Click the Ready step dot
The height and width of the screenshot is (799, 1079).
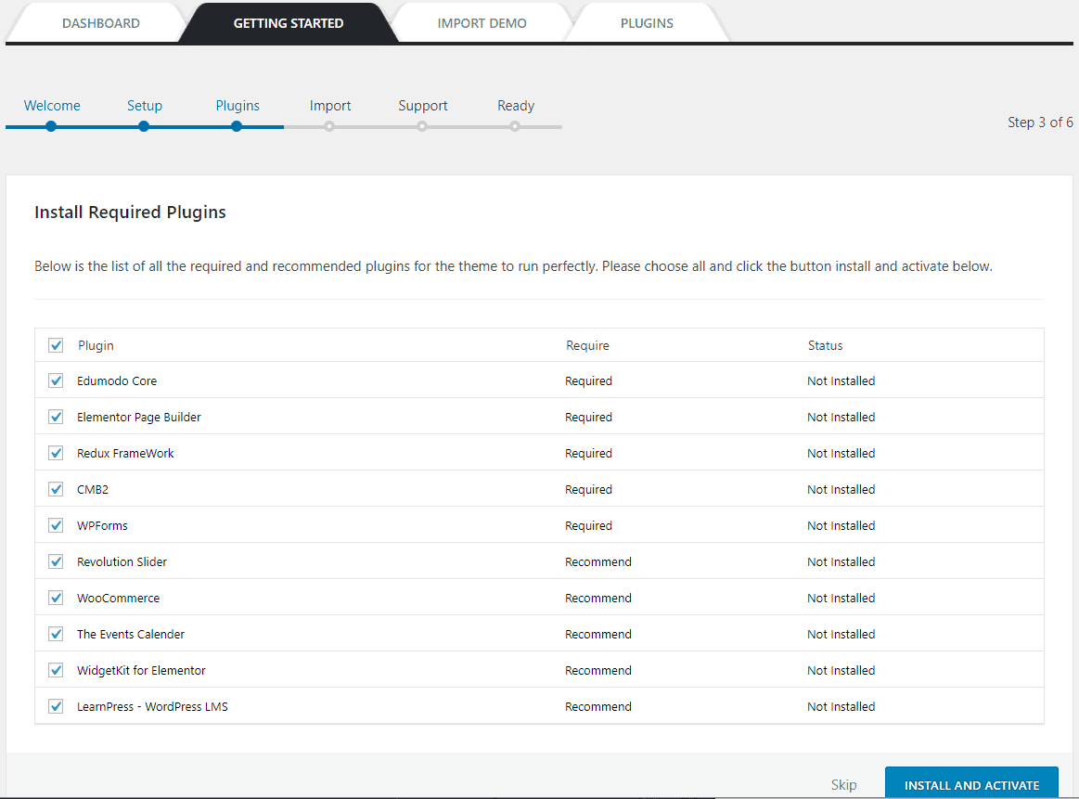(515, 126)
